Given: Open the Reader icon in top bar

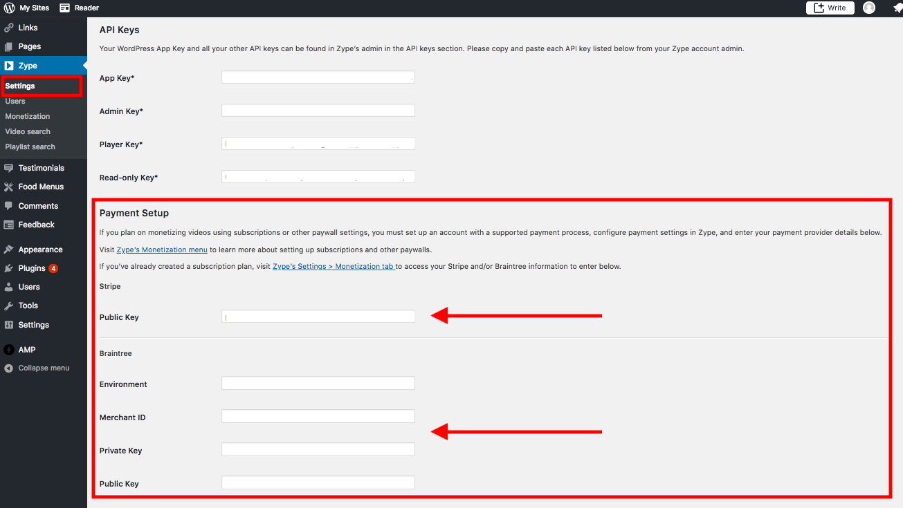Looking at the screenshot, I should click(x=65, y=8).
